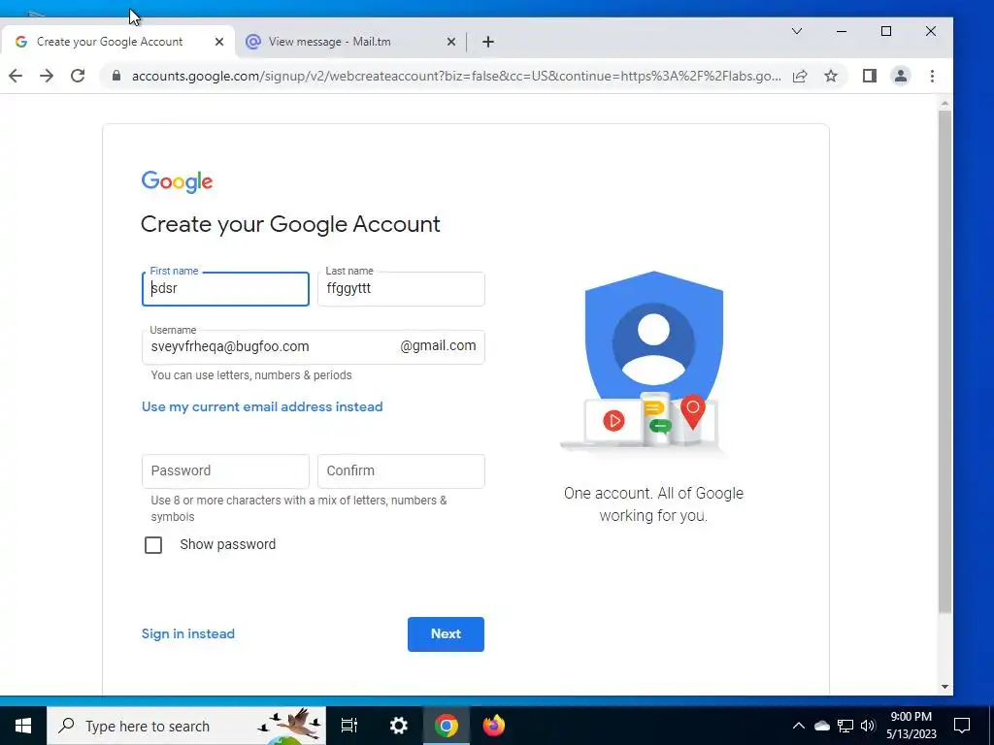The width and height of the screenshot is (994, 745).
Task: Click the Create your Google Account heading
Action: [x=290, y=224]
